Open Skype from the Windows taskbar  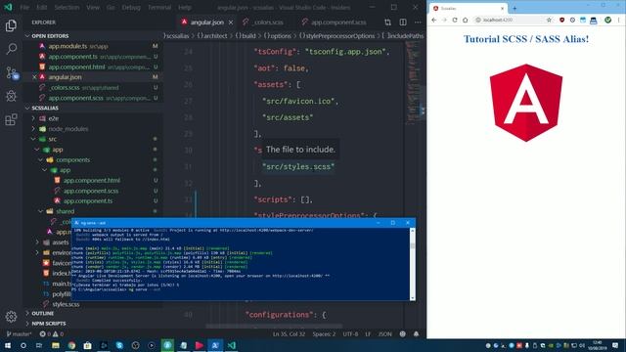(119, 345)
